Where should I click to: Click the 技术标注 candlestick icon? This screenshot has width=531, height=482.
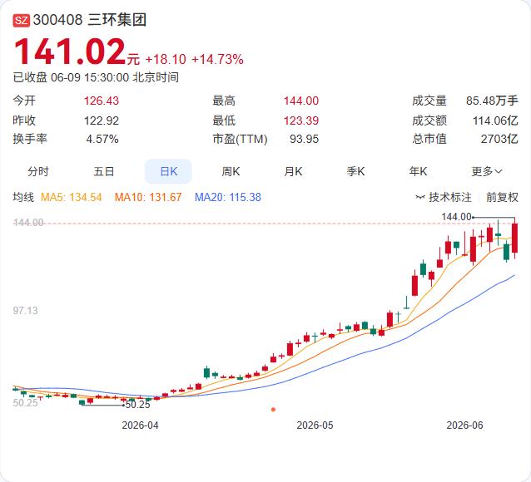tap(420, 197)
